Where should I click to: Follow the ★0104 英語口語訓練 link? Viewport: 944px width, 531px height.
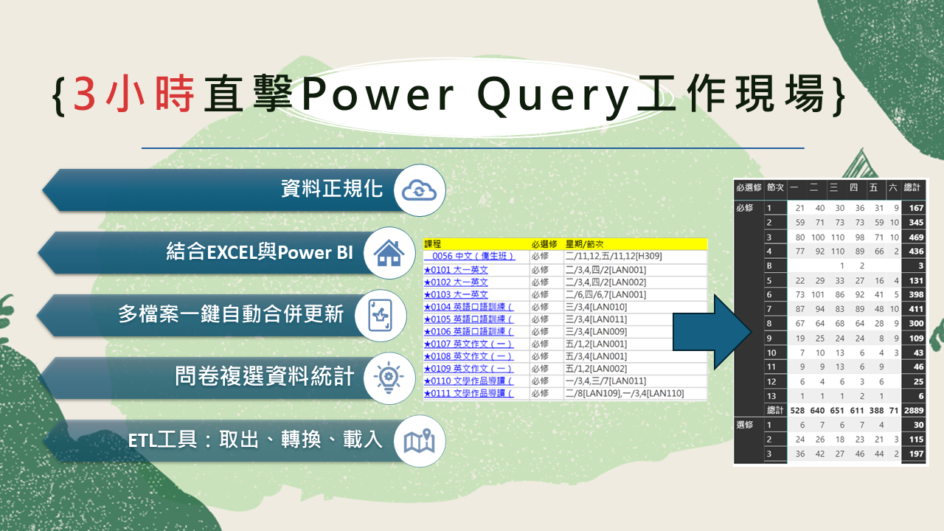(468, 307)
